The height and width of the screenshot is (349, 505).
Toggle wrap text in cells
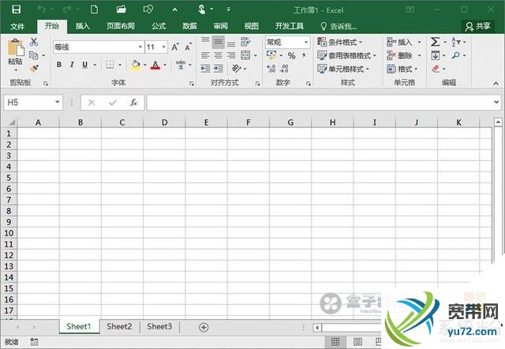pos(245,42)
